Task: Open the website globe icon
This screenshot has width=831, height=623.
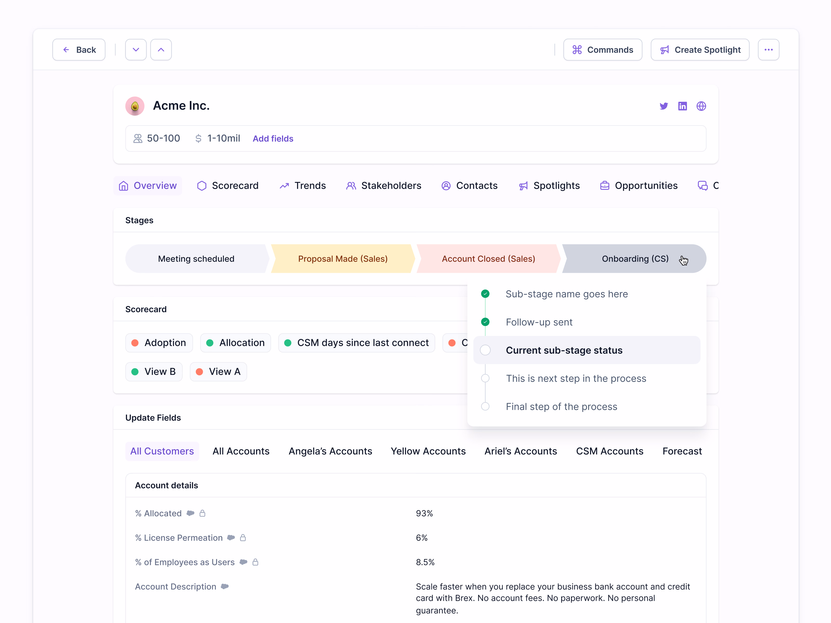Action: [x=701, y=106]
